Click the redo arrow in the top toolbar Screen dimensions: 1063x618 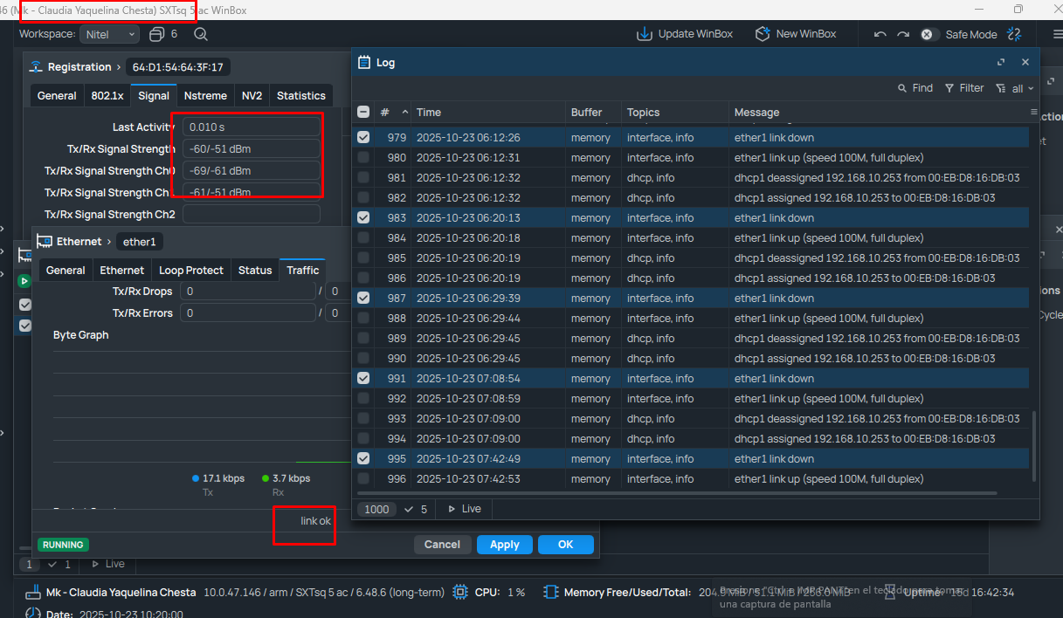(902, 34)
